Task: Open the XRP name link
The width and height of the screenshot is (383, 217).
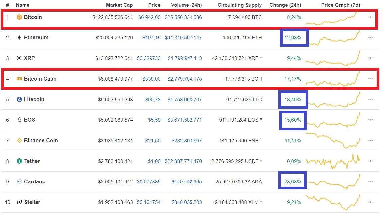Action: click(29, 58)
